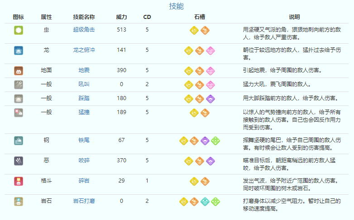Open the 地震 skill link
Screen dimensions: 354x220
pos(84,70)
